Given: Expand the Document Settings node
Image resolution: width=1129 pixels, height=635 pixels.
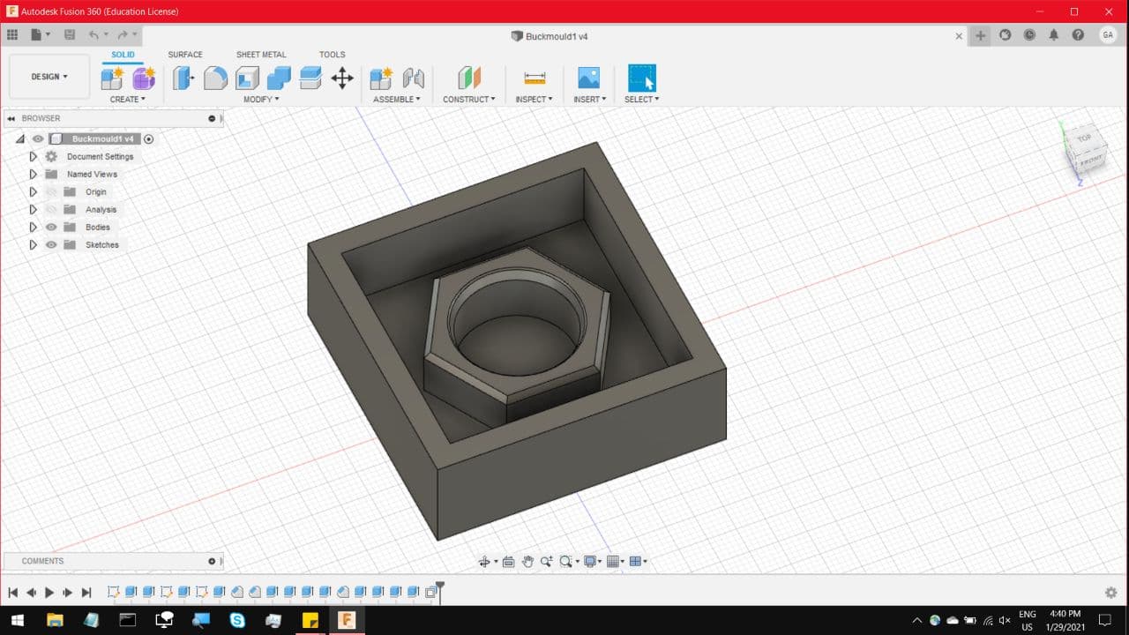Looking at the screenshot, I should point(34,156).
